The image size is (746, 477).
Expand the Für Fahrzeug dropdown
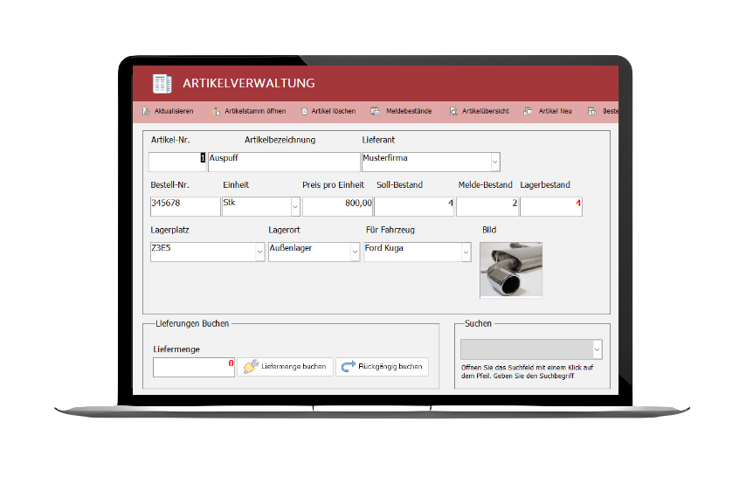click(x=466, y=252)
